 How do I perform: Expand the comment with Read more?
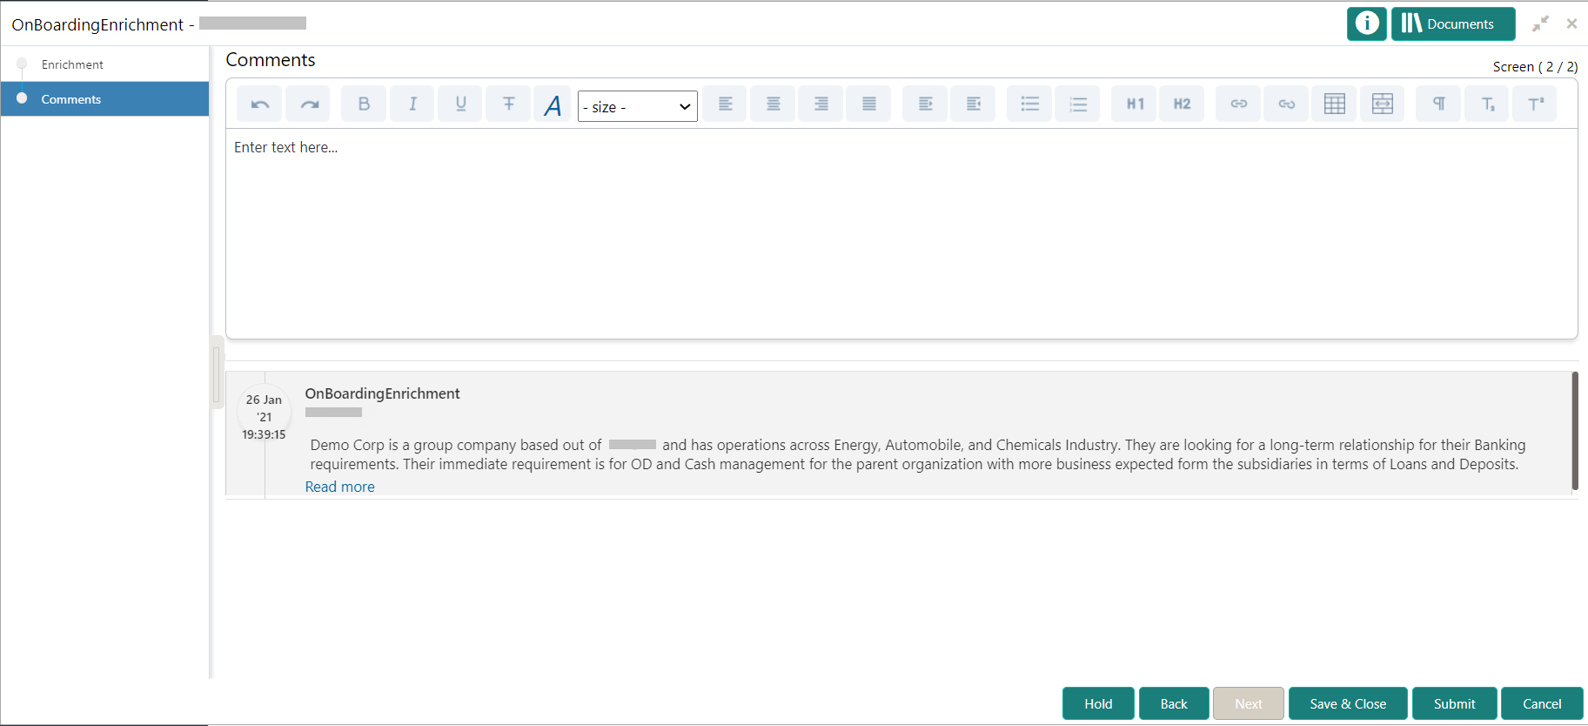339,487
